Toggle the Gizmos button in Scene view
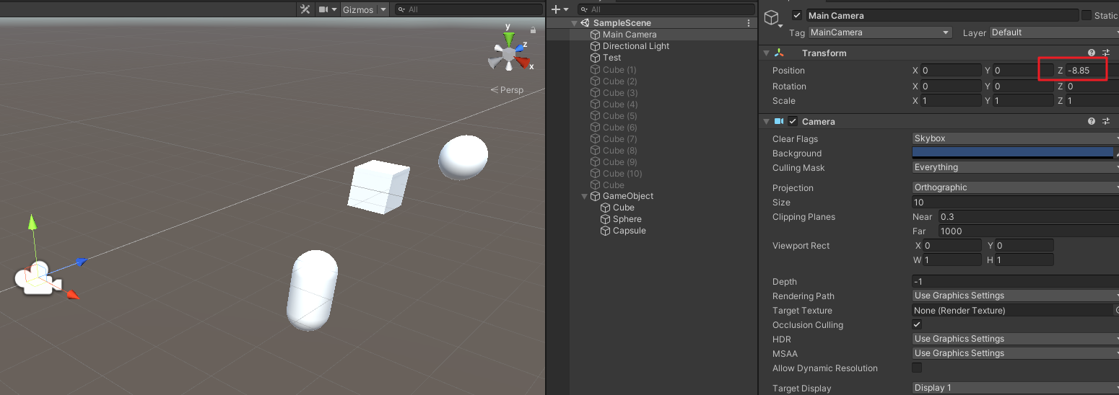Image resolution: width=1119 pixels, height=395 pixels. pyautogui.click(x=358, y=9)
